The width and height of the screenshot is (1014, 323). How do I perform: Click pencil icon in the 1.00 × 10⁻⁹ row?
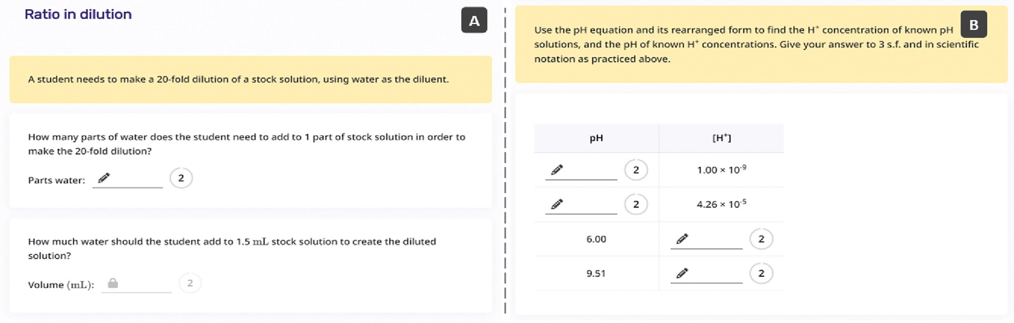[557, 170]
